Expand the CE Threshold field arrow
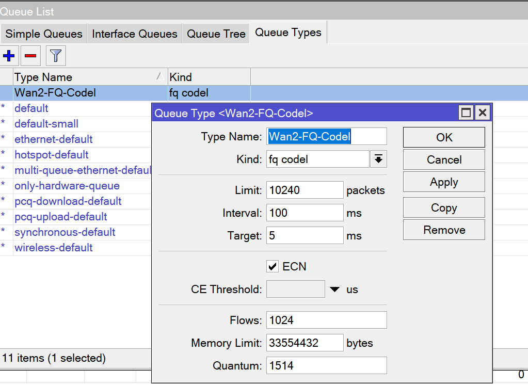Screen dimensions: 528x385 335,290
